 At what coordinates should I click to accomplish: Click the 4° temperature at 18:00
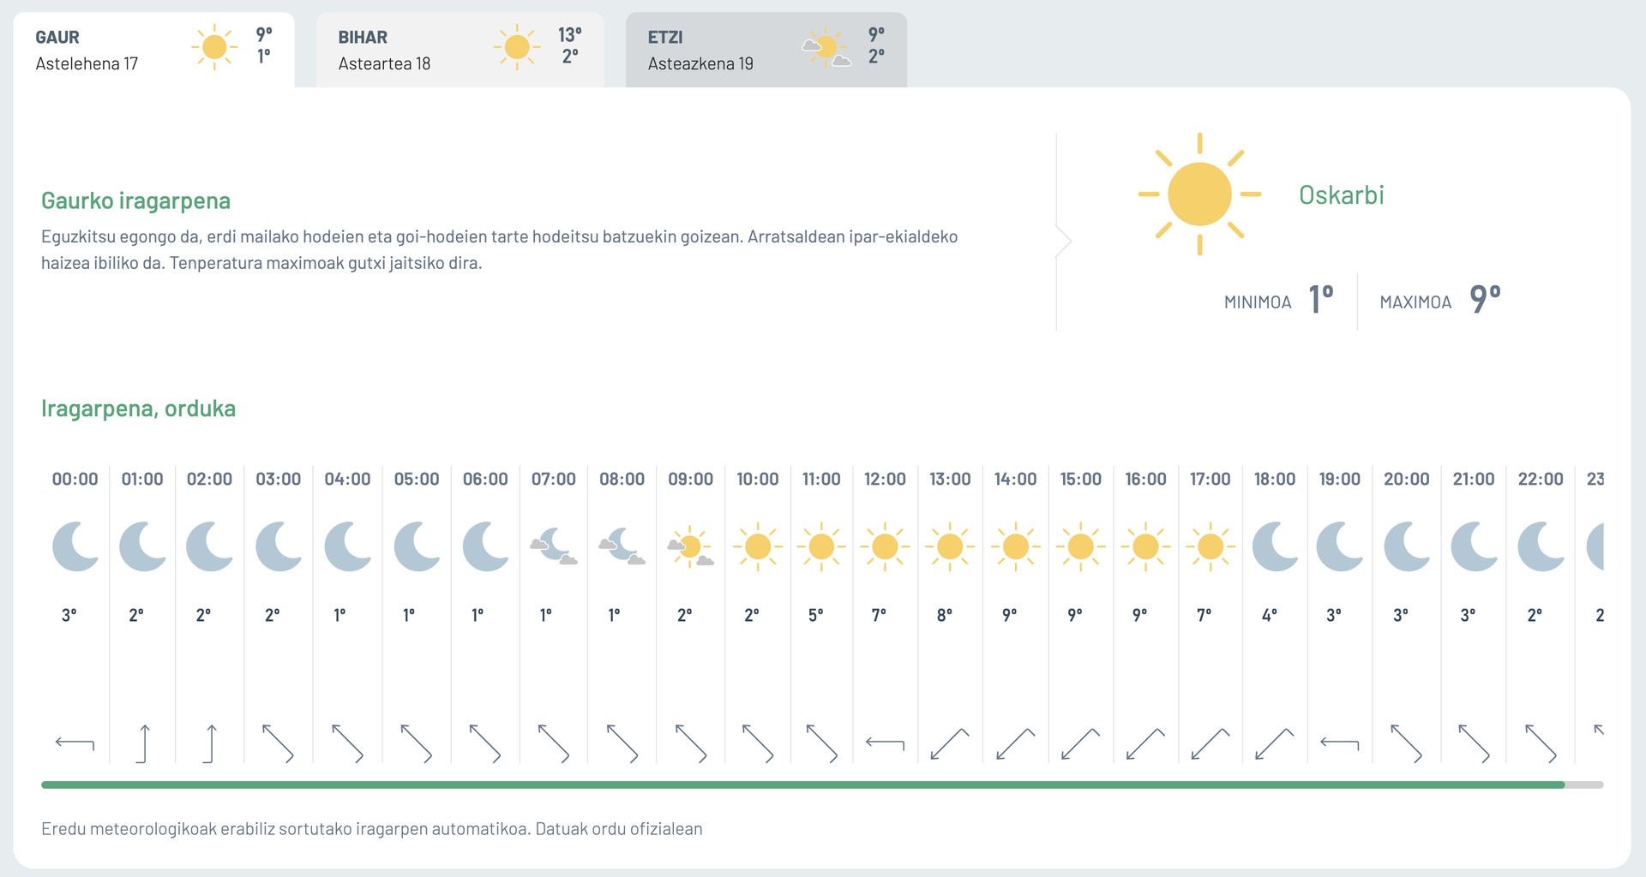tap(1269, 615)
